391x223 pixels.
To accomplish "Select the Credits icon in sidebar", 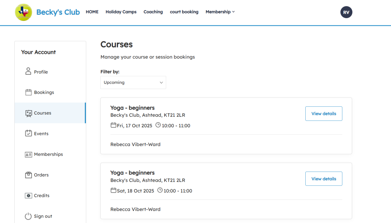I will click(x=28, y=196).
